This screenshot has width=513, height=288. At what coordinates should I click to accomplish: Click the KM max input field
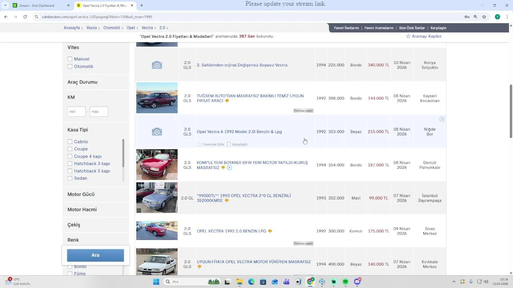pos(99,112)
